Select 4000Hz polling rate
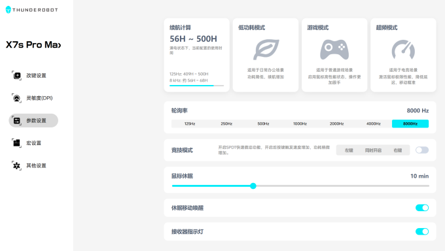This screenshot has width=445, height=251. point(374,124)
